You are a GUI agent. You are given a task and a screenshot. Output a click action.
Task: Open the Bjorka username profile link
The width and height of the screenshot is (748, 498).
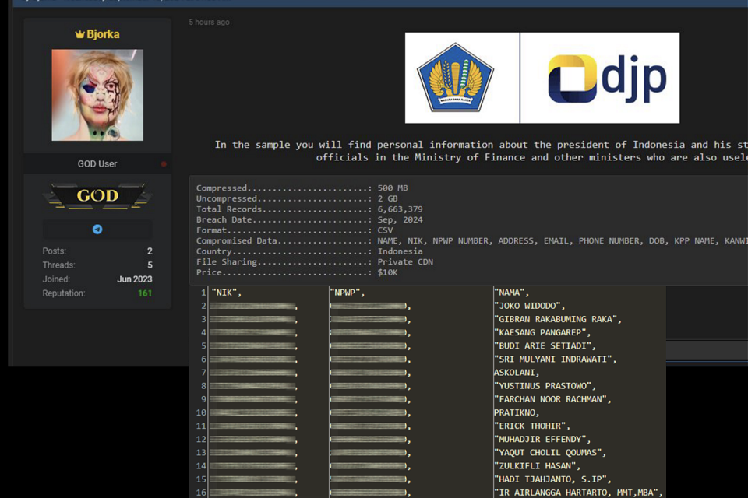[x=103, y=34]
